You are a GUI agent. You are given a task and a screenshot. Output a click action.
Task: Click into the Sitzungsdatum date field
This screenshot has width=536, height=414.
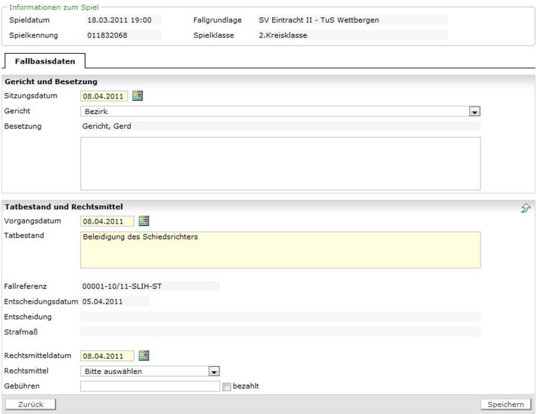(x=104, y=97)
